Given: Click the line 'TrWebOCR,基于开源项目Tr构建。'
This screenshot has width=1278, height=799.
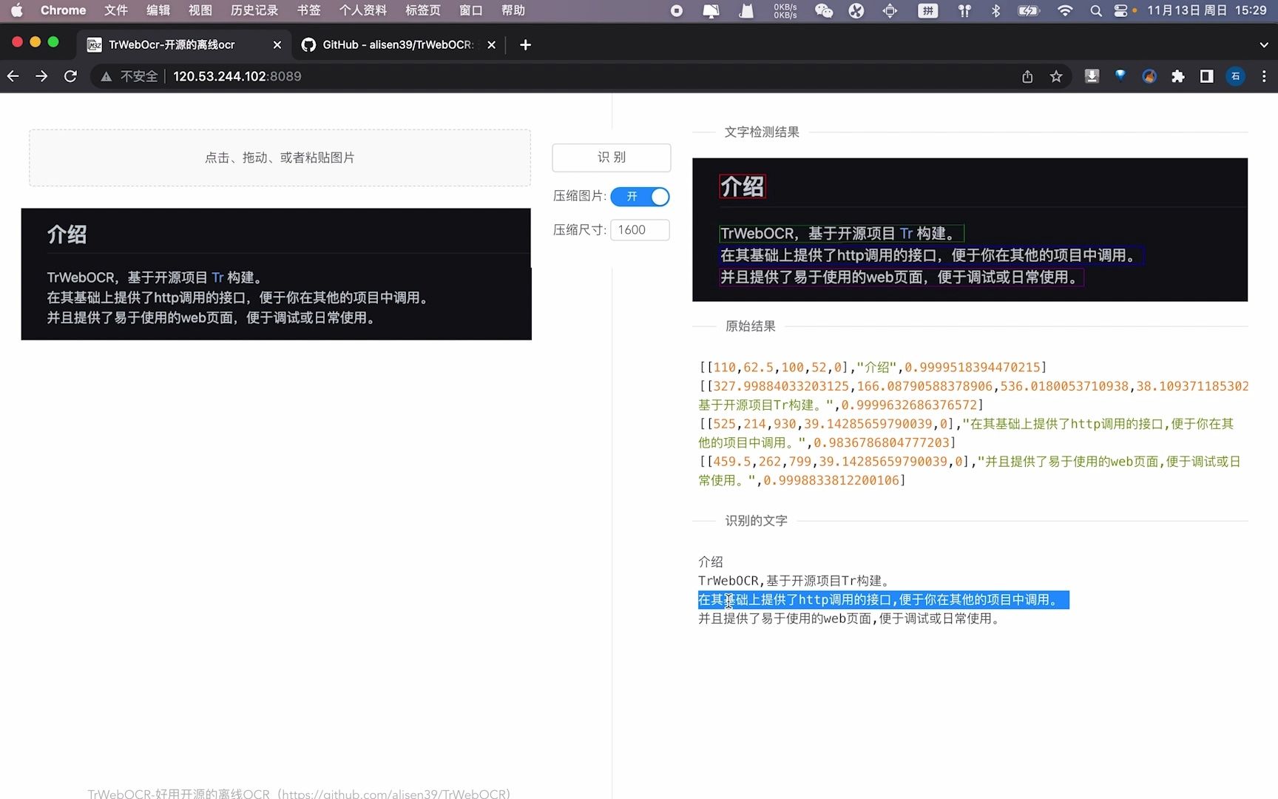Looking at the screenshot, I should pos(794,581).
